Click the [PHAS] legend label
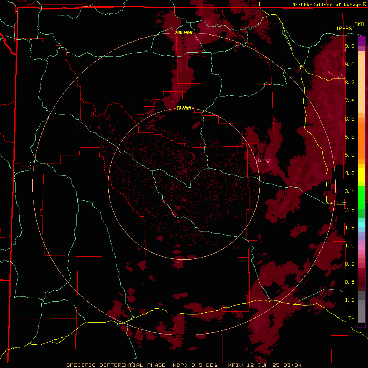Viewport: 368px width, 368px height. 346,28
